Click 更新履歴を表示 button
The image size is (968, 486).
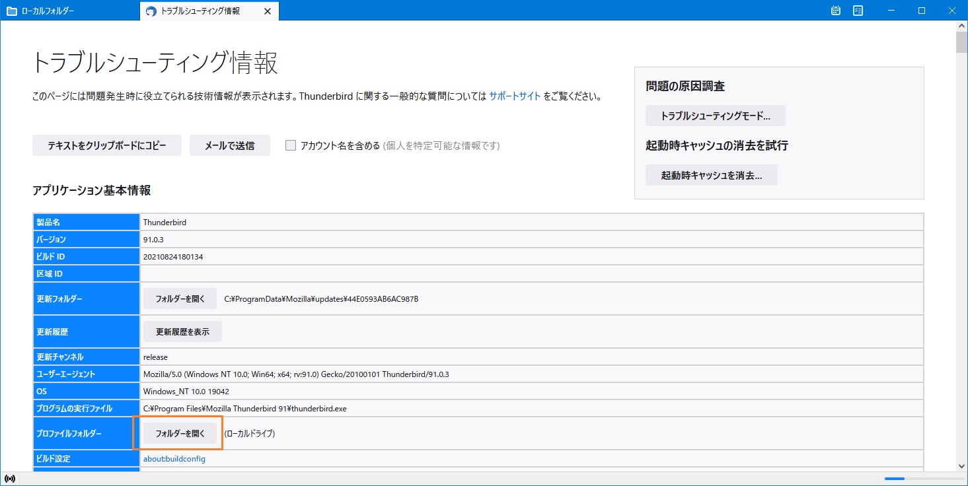(182, 331)
